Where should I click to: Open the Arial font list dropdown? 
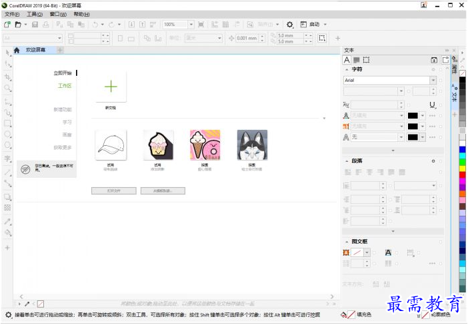click(433, 80)
